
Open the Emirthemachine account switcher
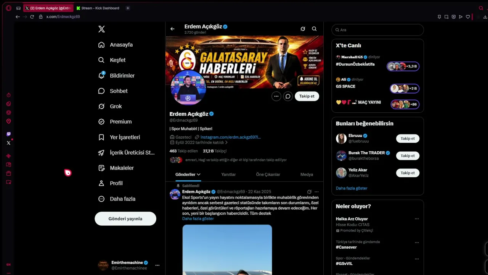(x=129, y=265)
